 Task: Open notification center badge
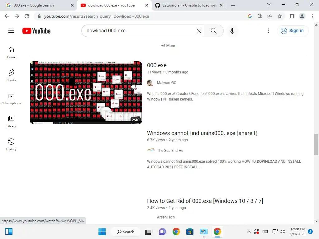[310, 232]
